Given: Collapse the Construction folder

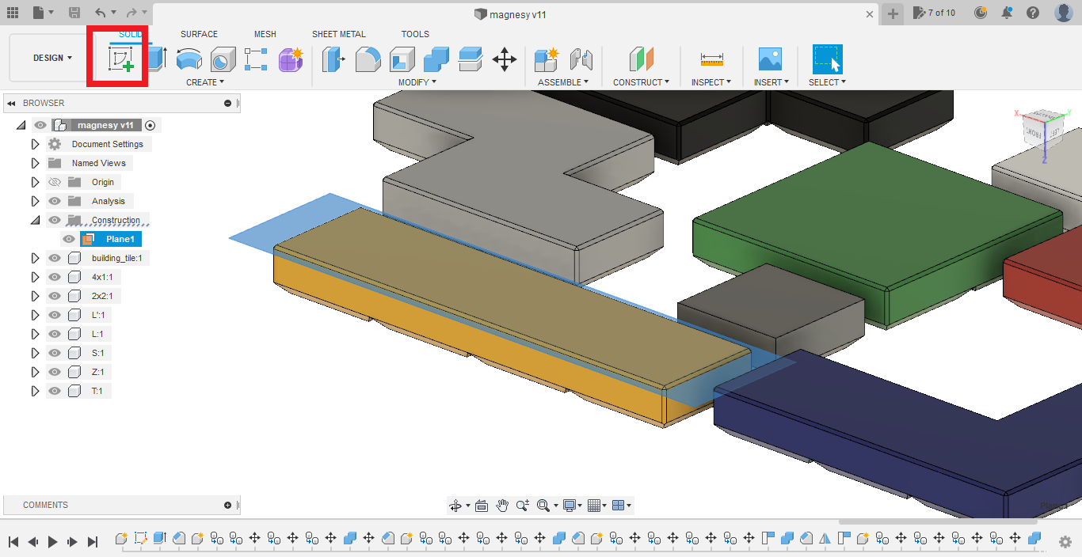Looking at the screenshot, I should pyautogui.click(x=35, y=220).
